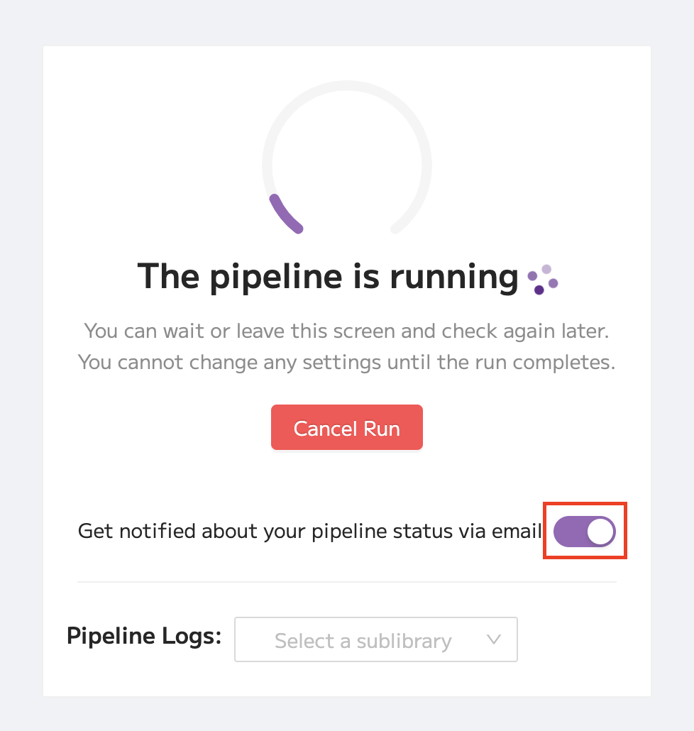Click the word 'Run' on the red button
Screen dimensions: 694x731
point(382,429)
